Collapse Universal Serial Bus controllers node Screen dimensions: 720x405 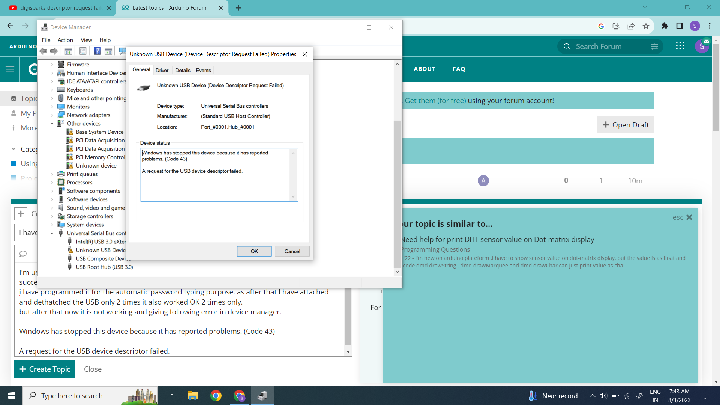point(52,233)
